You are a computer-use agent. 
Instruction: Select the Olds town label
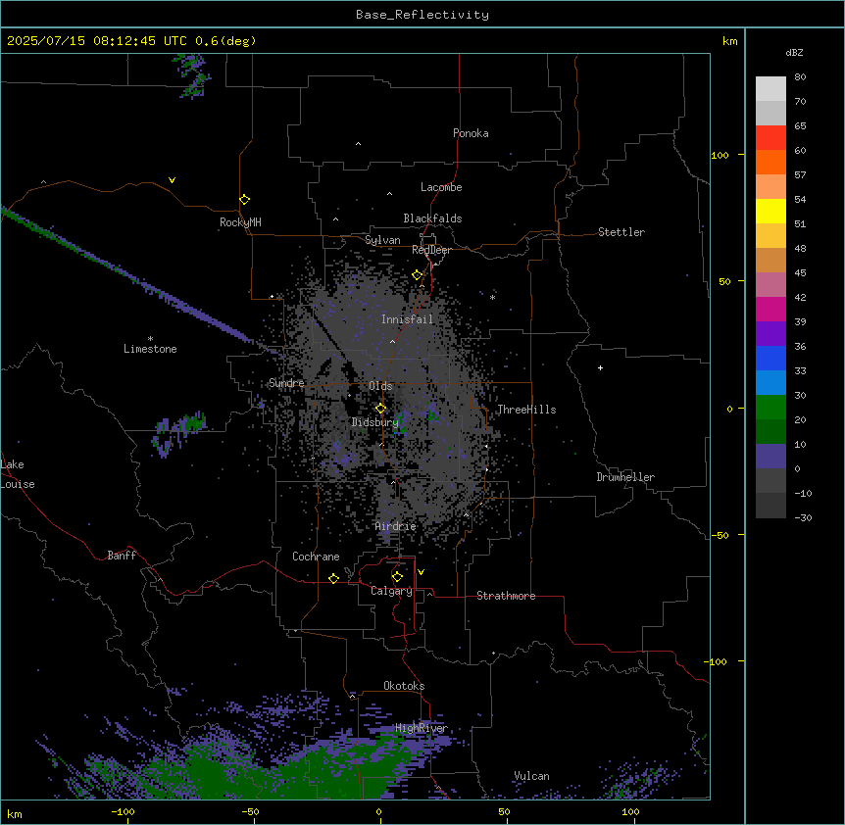pyautogui.click(x=380, y=386)
